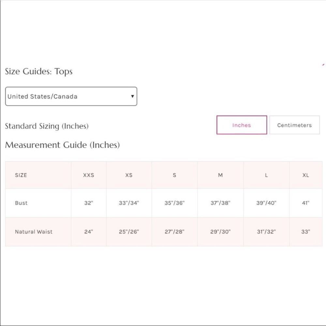Click the Standard Sizing (Inches) heading

pos(47,126)
